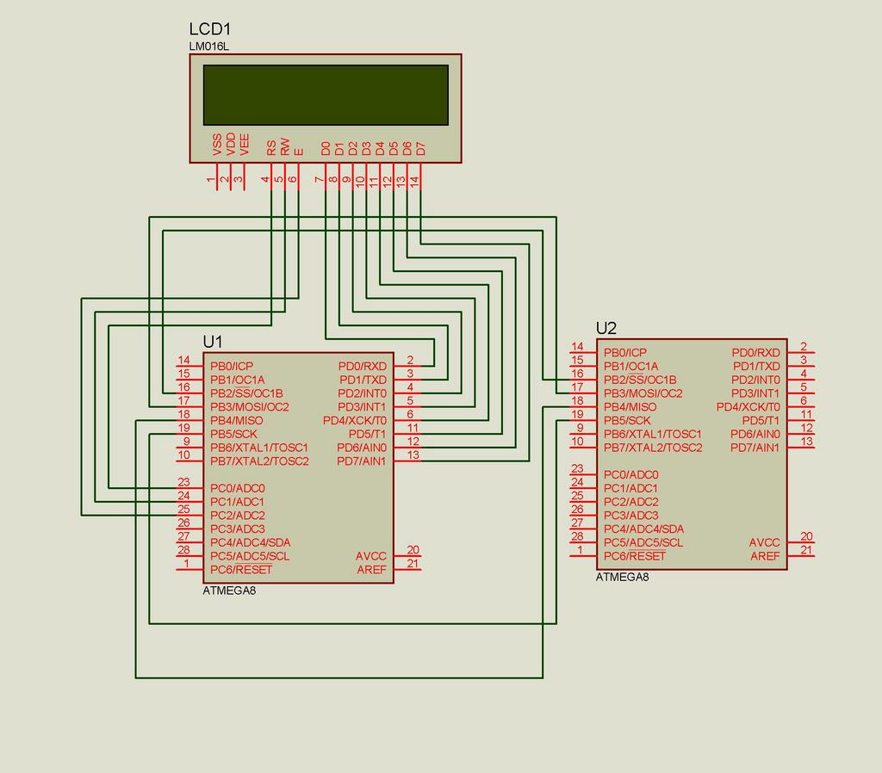The height and width of the screenshot is (773, 882).
Task: Click AREF pin label on U1
Action: tap(372, 570)
